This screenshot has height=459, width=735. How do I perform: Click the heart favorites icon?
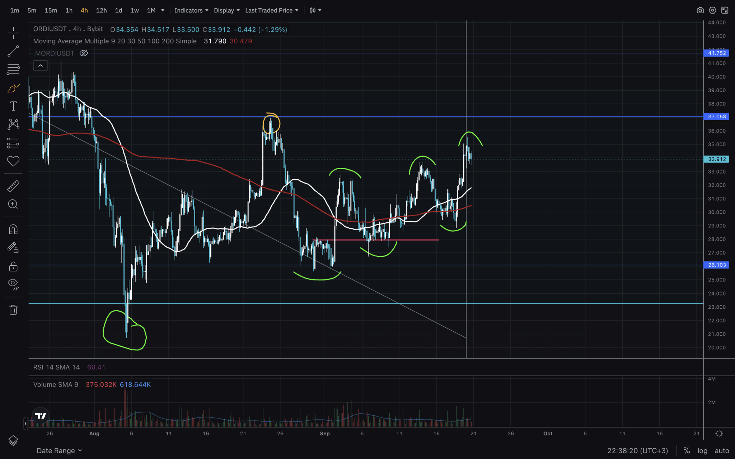tap(13, 161)
